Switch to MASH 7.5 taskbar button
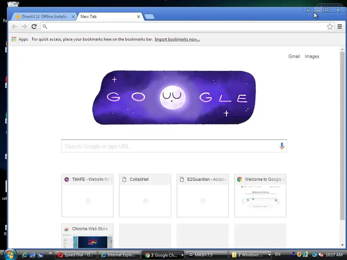 coord(206,255)
